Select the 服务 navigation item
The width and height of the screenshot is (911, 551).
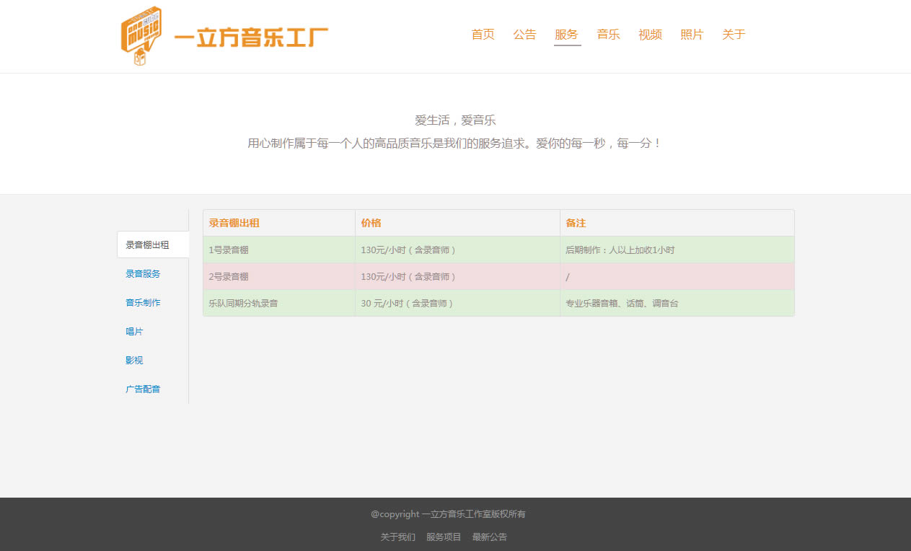click(566, 35)
